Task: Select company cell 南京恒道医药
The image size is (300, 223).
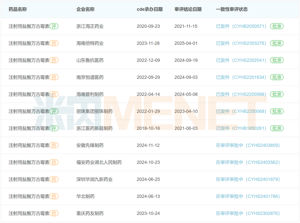Action: pyautogui.click(x=90, y=77)
